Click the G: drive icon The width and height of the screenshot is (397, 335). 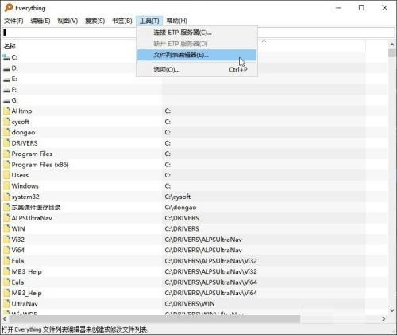pyautogui.click(x=6, y=100)
